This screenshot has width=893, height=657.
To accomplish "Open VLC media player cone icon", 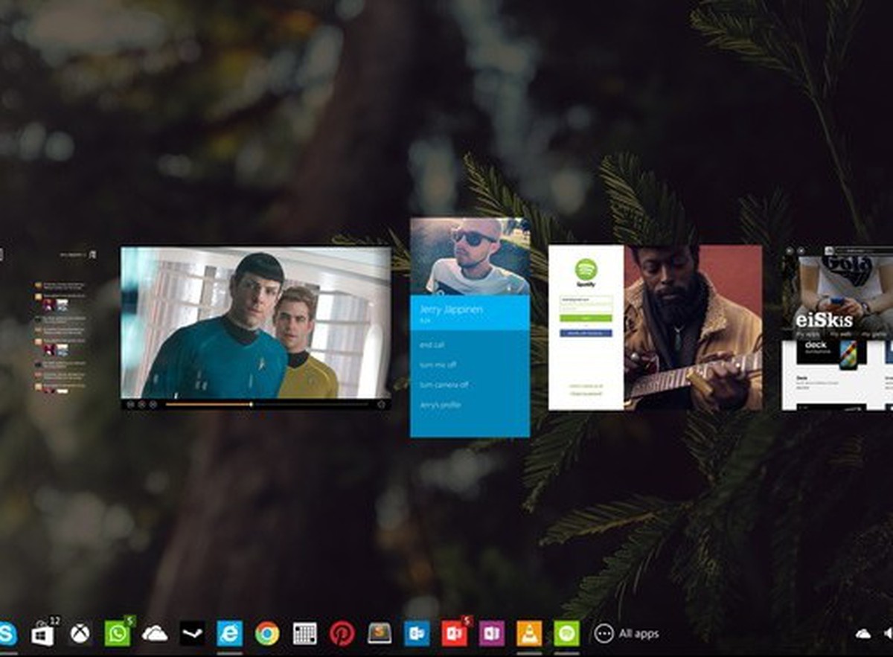I will click(x=529, y=634).
